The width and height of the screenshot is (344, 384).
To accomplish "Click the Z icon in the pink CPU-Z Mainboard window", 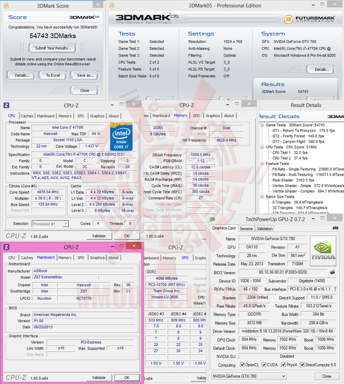I will coord(6,247).
